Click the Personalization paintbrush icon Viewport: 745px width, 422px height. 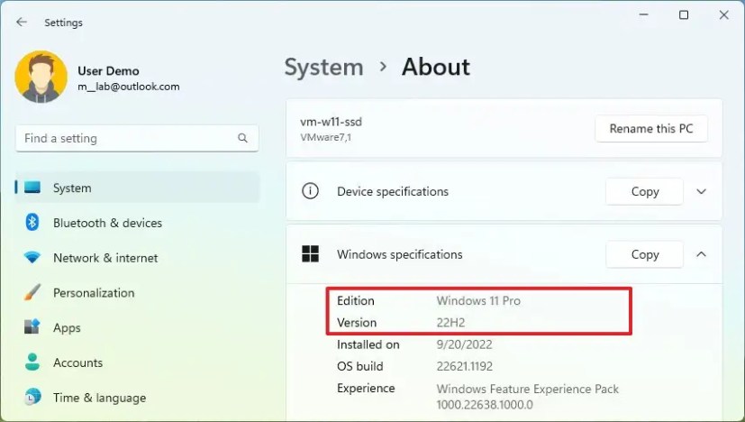(x=32, y=292)
